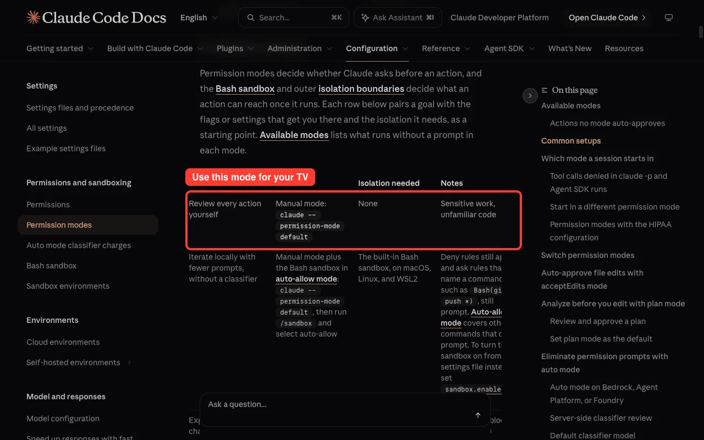Jump to Server-side classifier review
The image size is (704, 440).
(601, 418)
